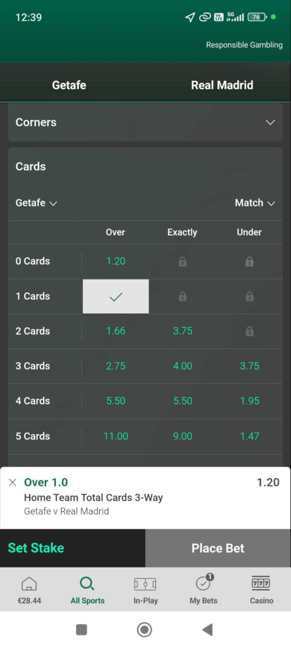This screenshot has height=648, width=291.
Task: Open the Match period dropdown
Action: tap(254, 203)
